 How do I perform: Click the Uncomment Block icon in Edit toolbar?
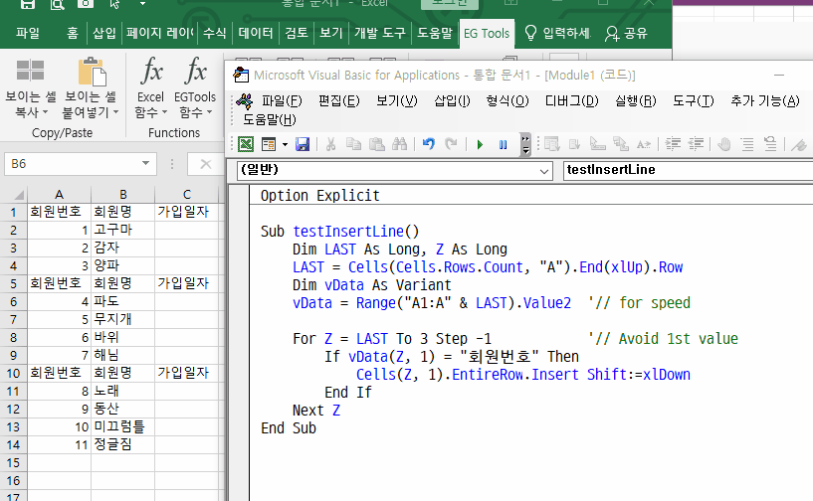(770, 144)
